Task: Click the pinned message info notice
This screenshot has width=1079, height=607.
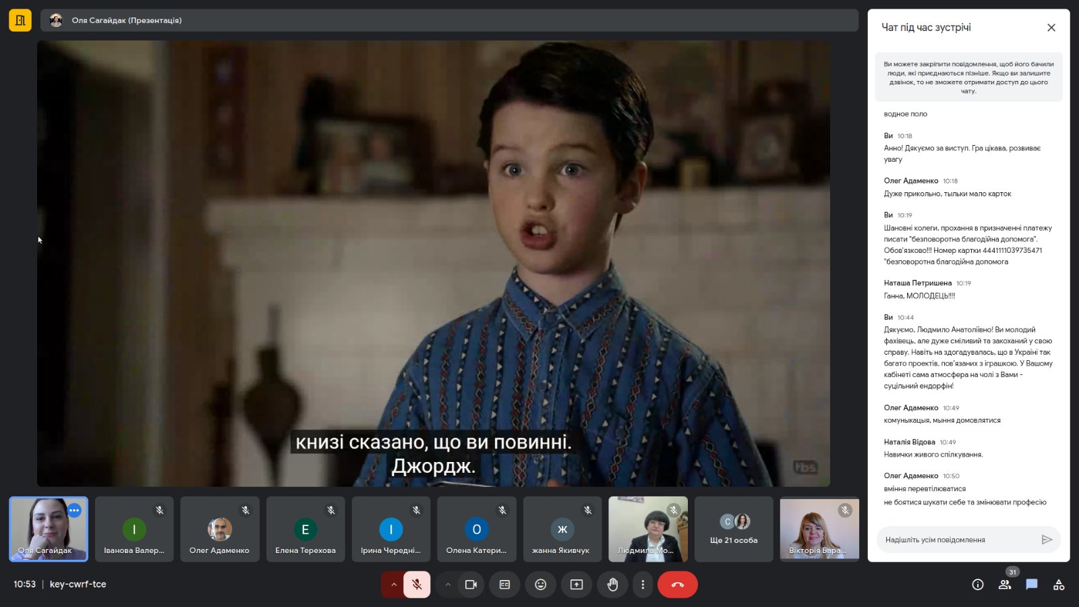Action: [968, 78]
